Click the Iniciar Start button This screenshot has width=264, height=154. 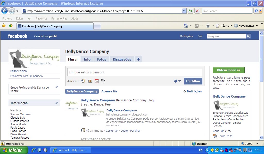(14, 150)
